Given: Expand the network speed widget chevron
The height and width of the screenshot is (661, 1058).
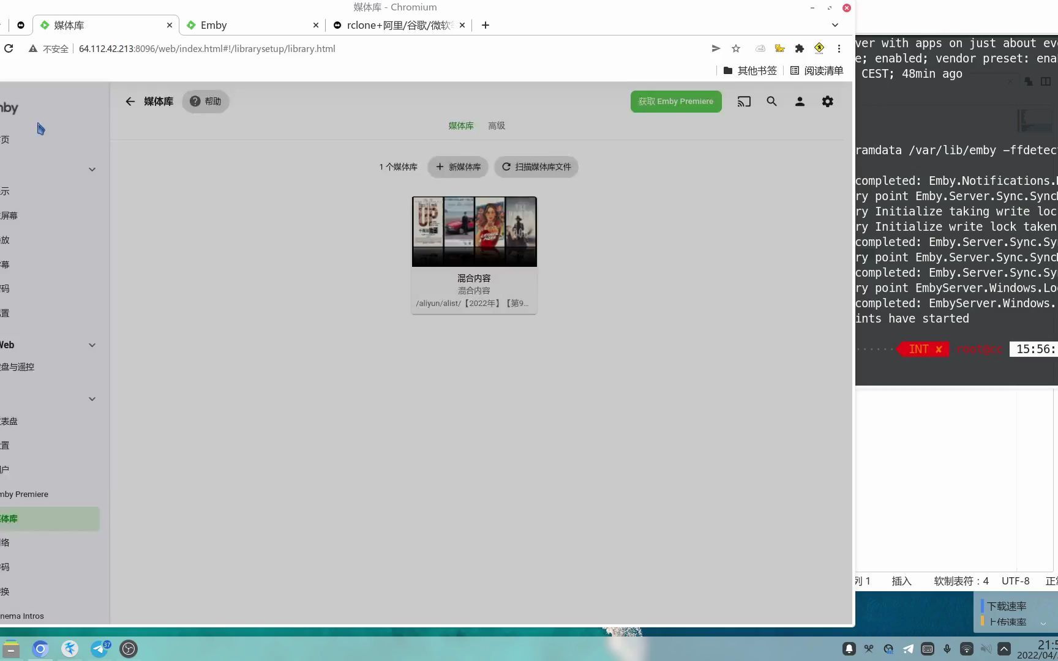Looking at the screenshot, I should click(1043, 623).
